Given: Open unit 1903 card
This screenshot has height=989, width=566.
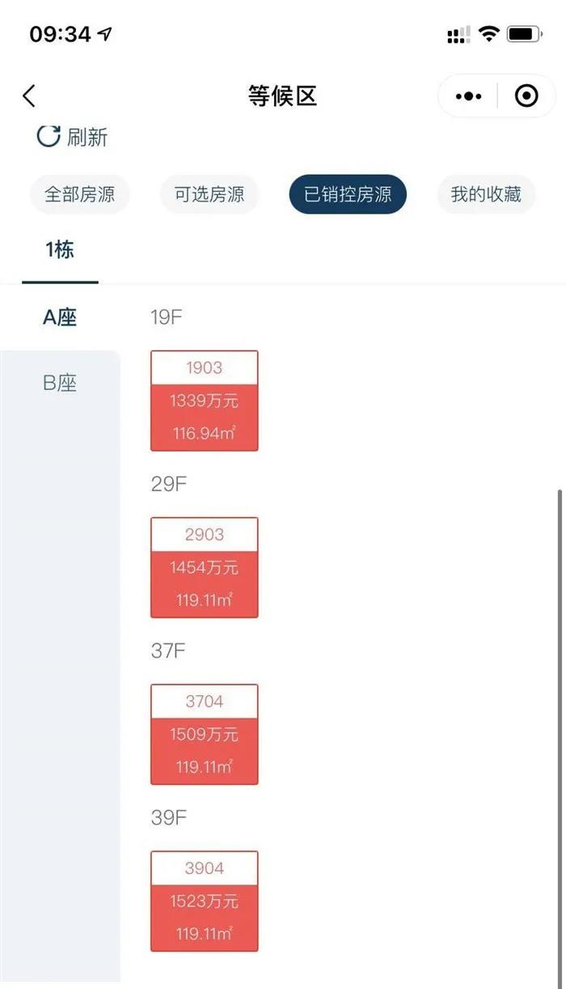Looking at the screenshot, I should click(x=204, y=401).
